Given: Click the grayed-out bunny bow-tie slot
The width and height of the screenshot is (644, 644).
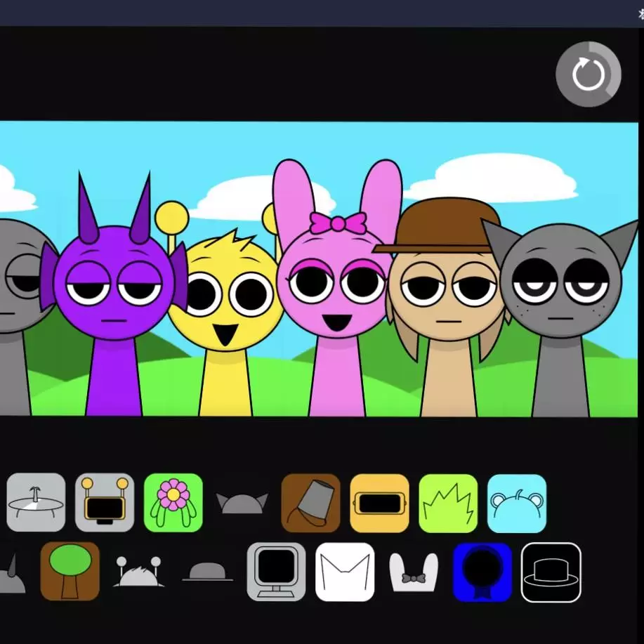Looking at the screenshot, I should [414, 571].
